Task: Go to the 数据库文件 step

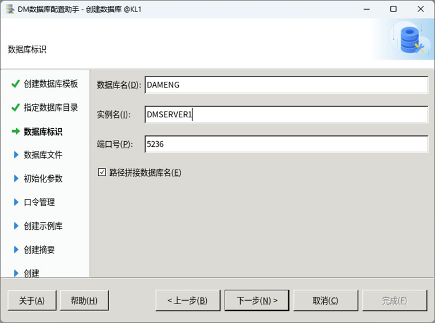Action: pos(43,155)
